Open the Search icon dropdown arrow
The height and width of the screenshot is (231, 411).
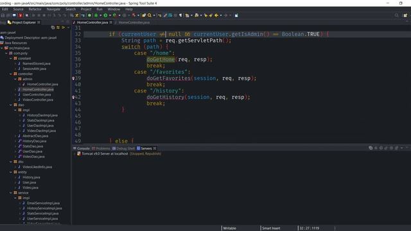pyautogui.click(x=154, y=15)
